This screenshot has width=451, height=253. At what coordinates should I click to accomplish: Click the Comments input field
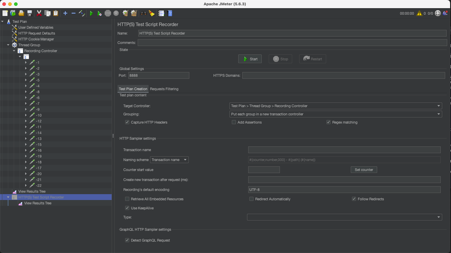pos(292,42)
